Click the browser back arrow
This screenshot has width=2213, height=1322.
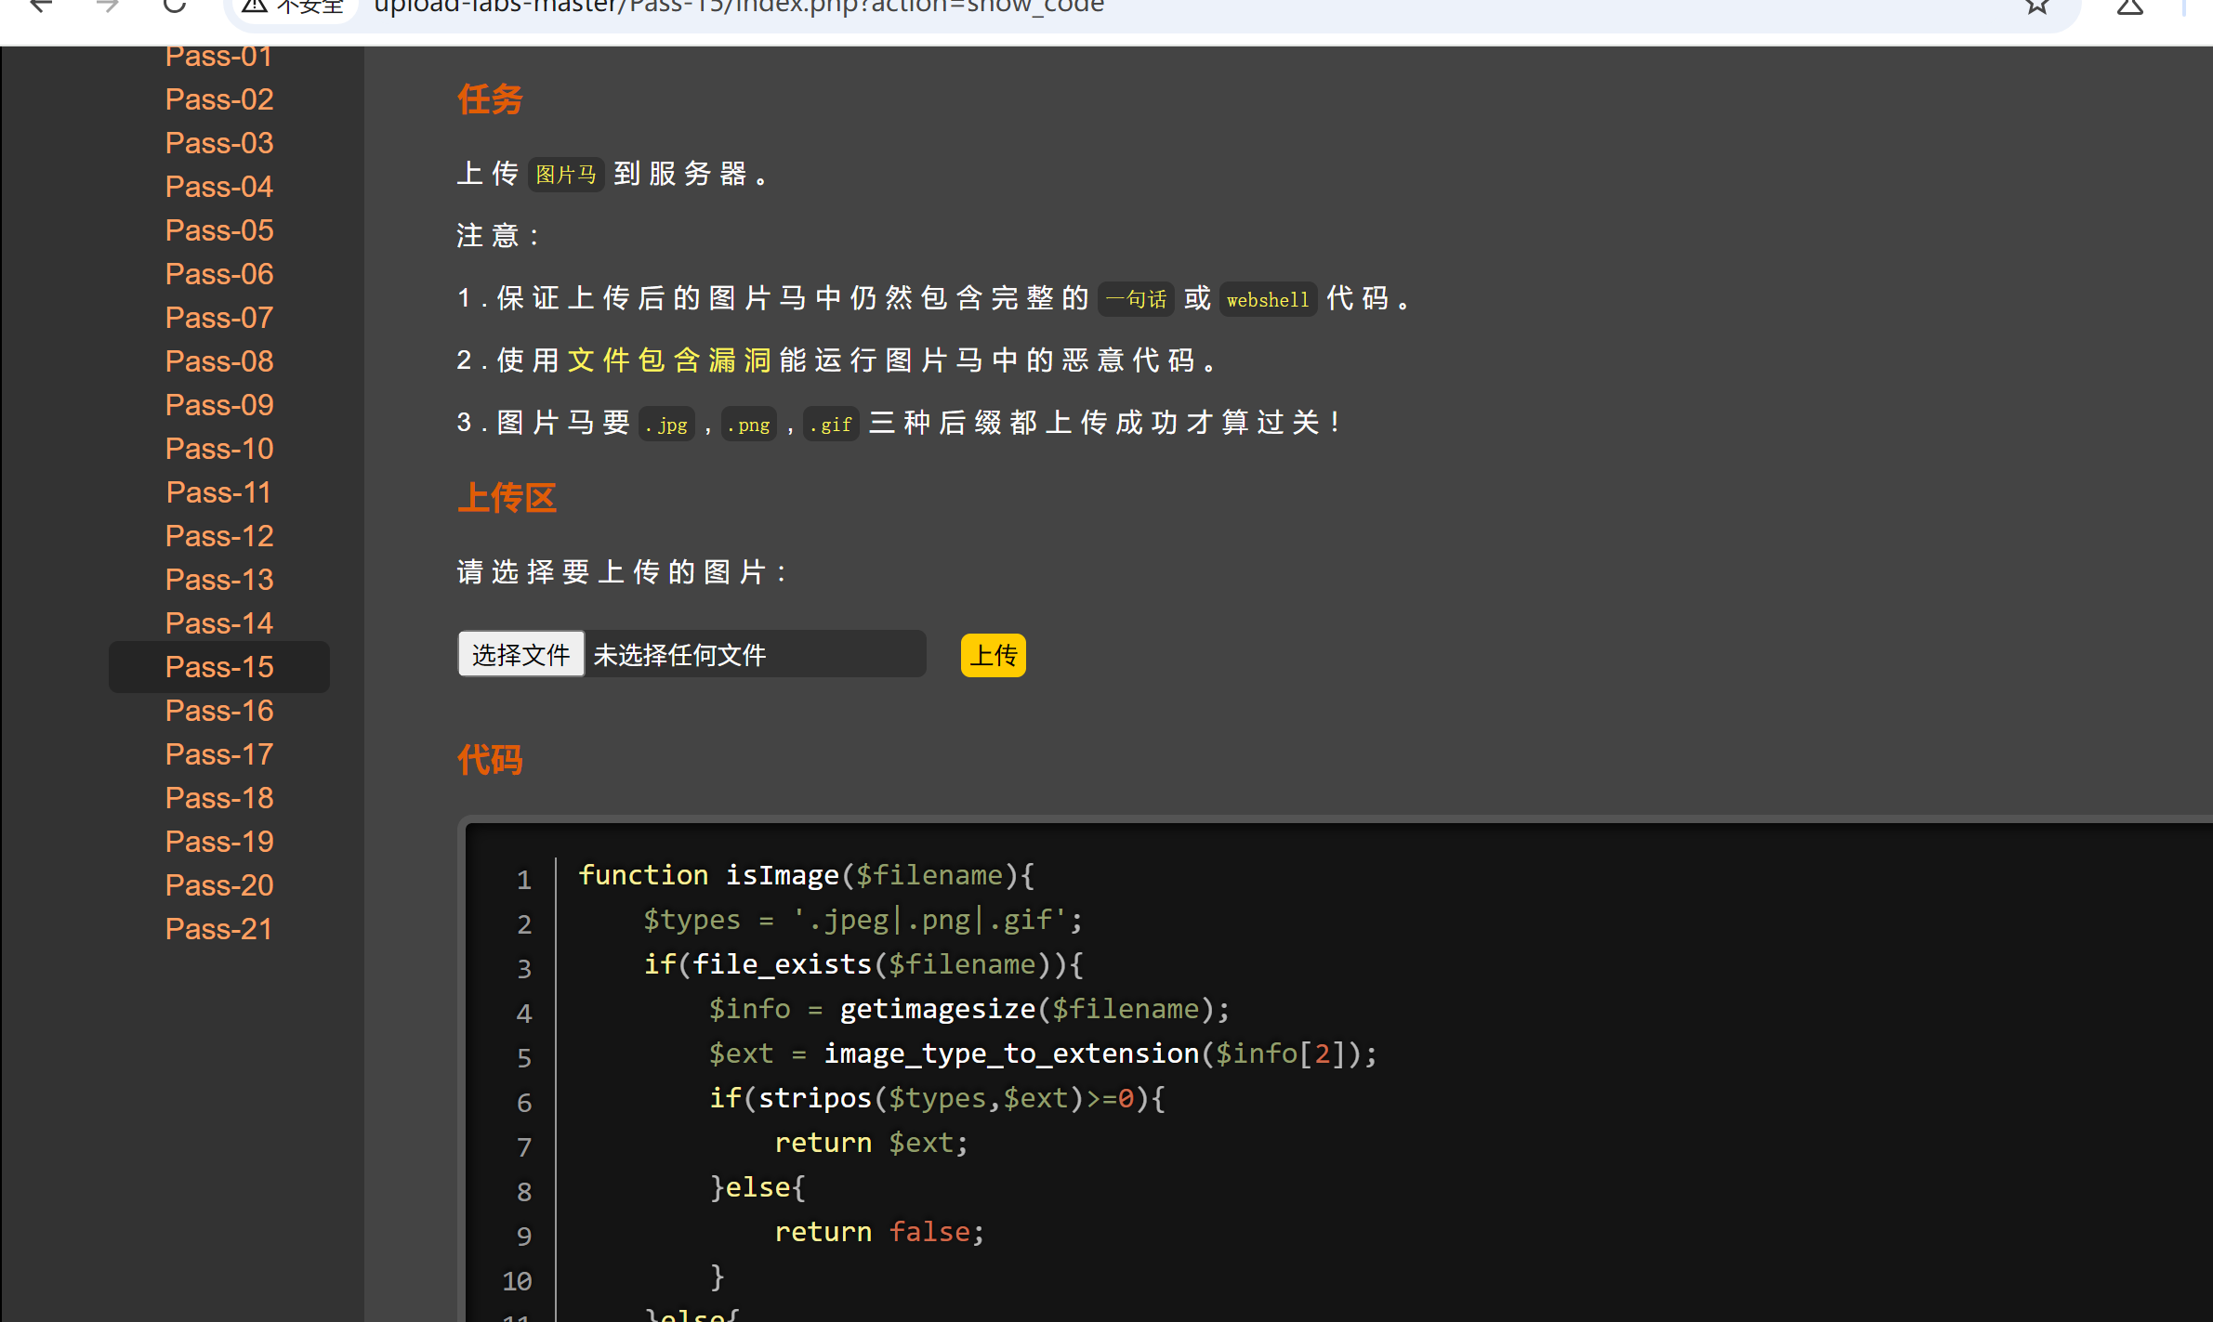41,6
